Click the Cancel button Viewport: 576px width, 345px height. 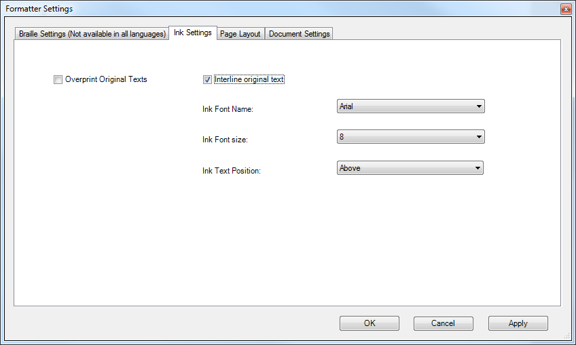point(443,323)
